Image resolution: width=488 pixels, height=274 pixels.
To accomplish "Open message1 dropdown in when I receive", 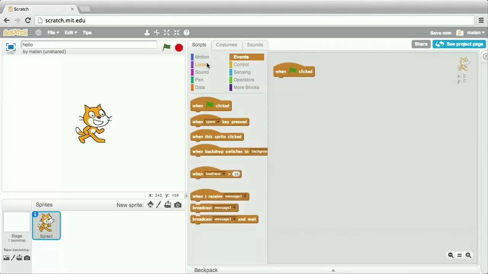I will tap(236, 196).
